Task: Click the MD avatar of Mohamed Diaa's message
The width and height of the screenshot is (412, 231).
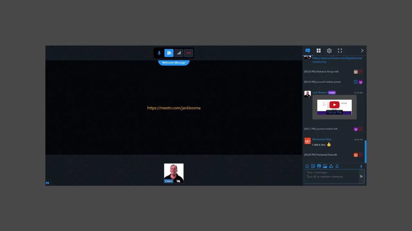Action: point(307,141)
